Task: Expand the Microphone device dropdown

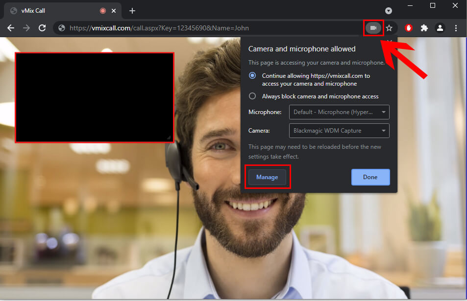Action: [x=339, y=112]
